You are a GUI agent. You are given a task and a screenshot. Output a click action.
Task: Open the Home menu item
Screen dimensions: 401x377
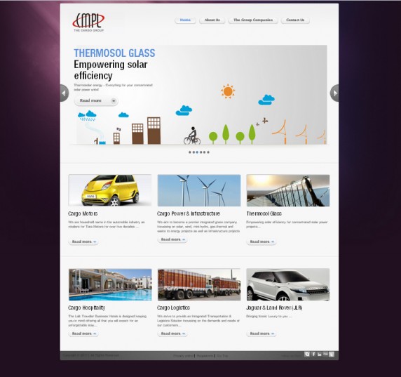click(185, 20)
